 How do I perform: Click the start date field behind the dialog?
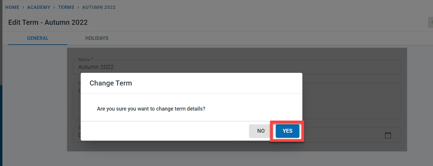click(76, 135)
